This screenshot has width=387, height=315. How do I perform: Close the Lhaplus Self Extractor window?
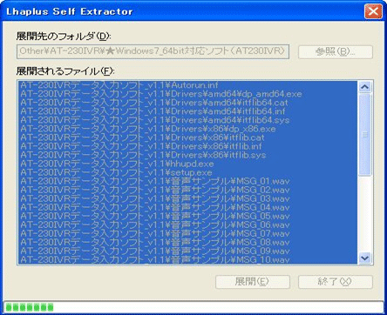pyautogui.click(x=373, y=11)
